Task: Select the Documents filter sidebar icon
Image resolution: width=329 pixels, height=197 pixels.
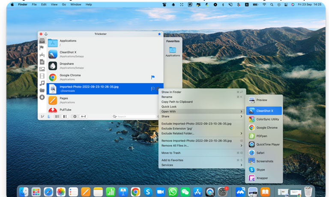Action: click(42, 62)
